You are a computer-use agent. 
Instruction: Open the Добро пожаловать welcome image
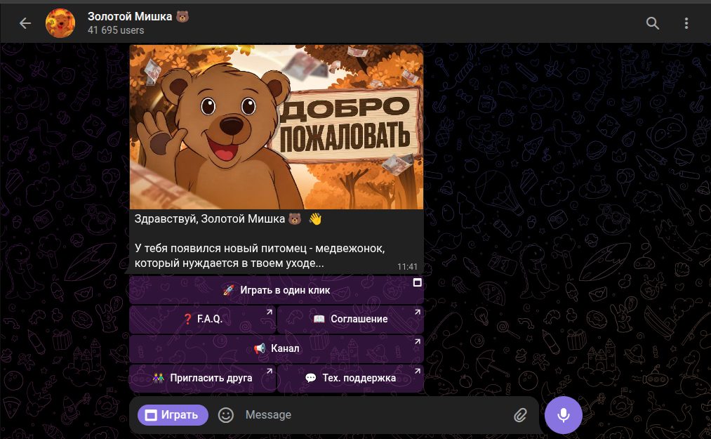point(277,127)
